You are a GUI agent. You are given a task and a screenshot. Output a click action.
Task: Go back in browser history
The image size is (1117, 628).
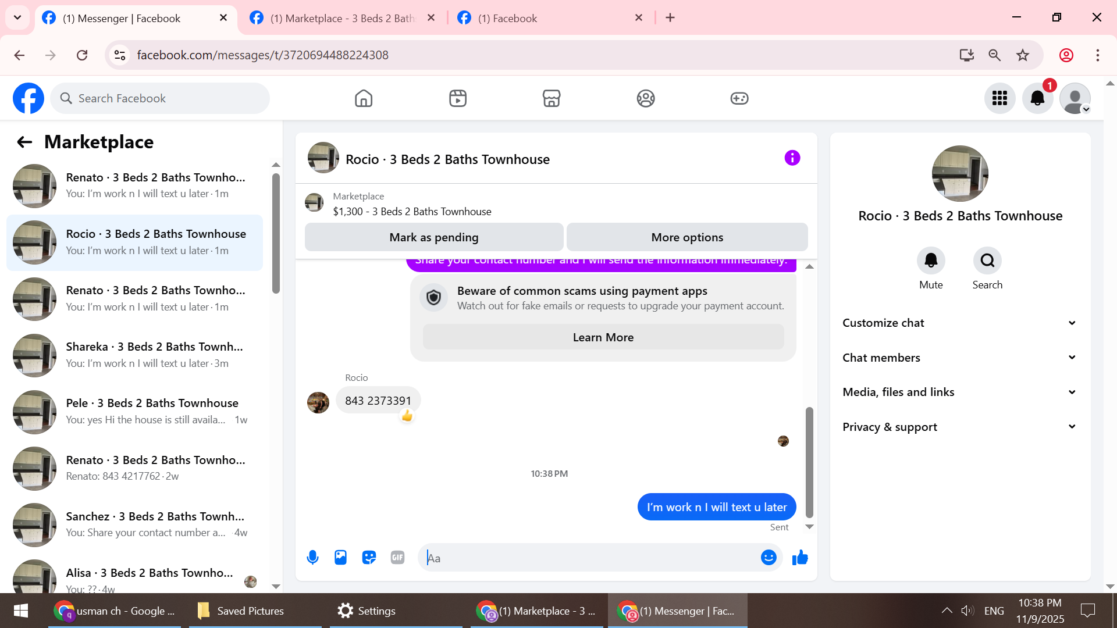[x=19, y=55]
